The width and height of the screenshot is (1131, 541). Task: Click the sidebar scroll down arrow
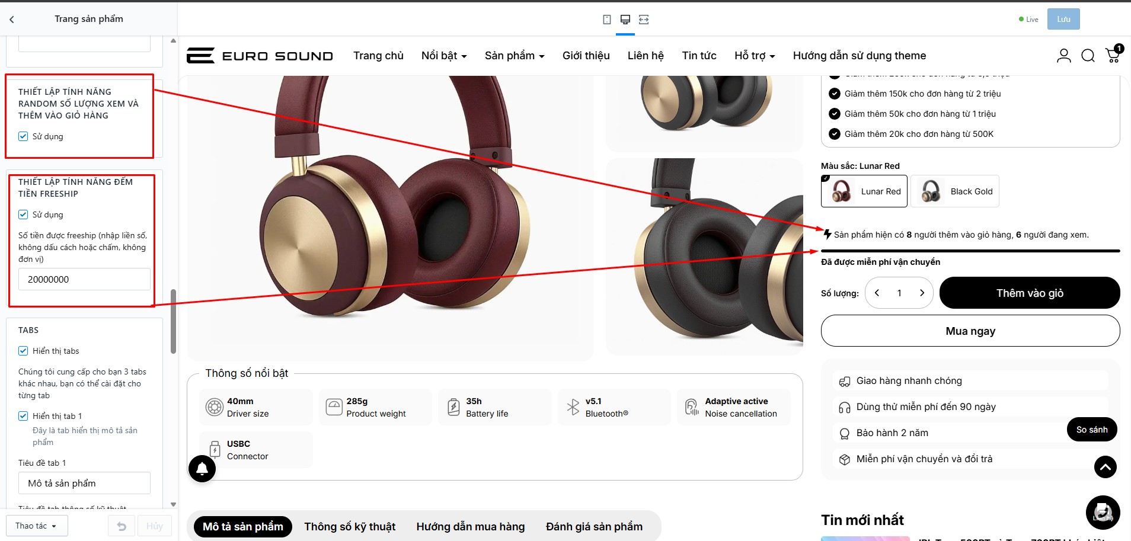(x=173, y=505)
